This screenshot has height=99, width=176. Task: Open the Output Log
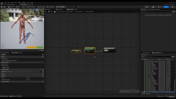[x=13, y=96]
